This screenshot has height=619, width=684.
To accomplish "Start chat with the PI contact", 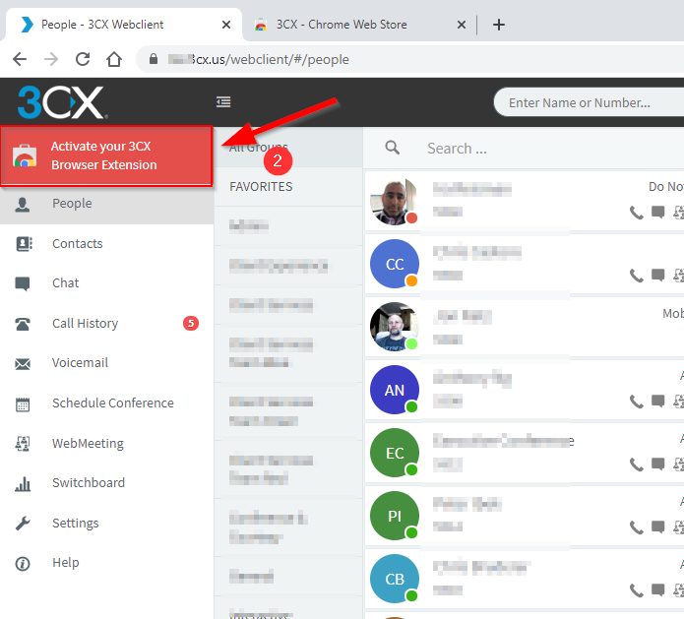I will (x=657, y=526).
